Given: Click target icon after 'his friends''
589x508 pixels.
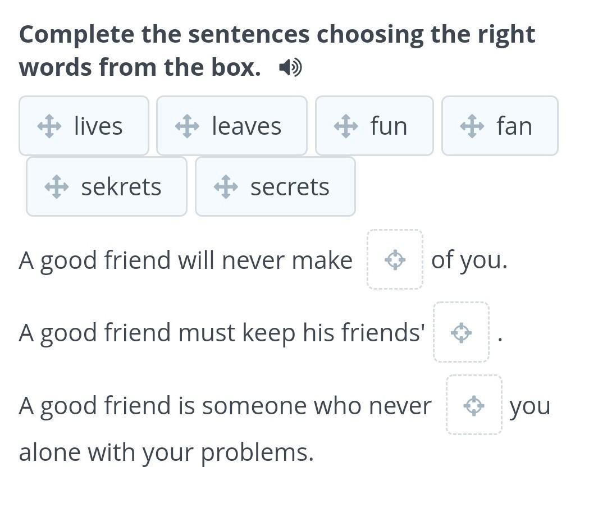Looking at the screenshot, I should pos(461,333).
